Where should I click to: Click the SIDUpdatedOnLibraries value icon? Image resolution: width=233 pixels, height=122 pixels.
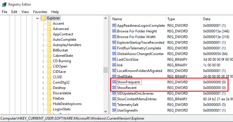[x=114, y=93]
